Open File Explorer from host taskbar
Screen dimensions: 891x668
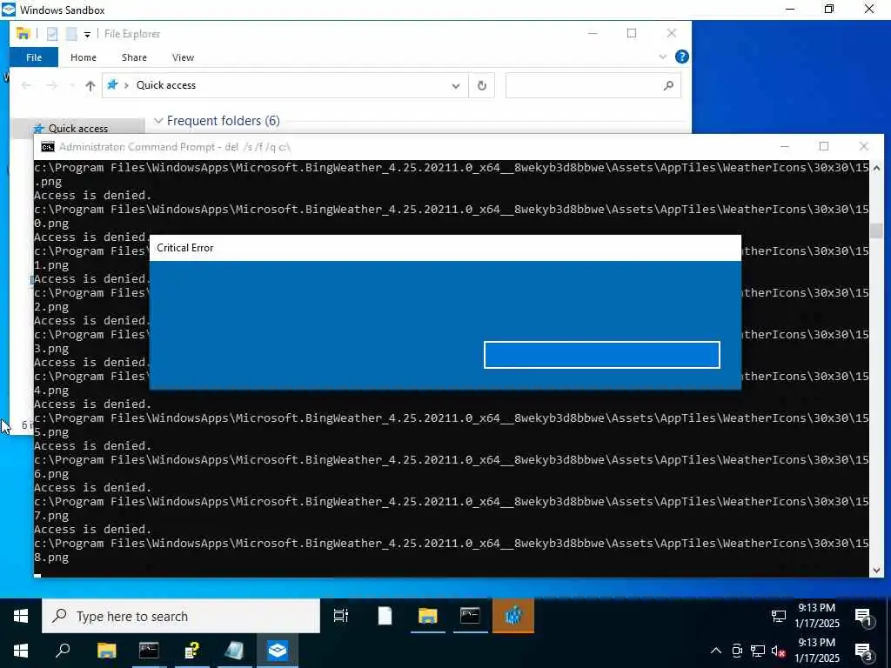point(106,651)
